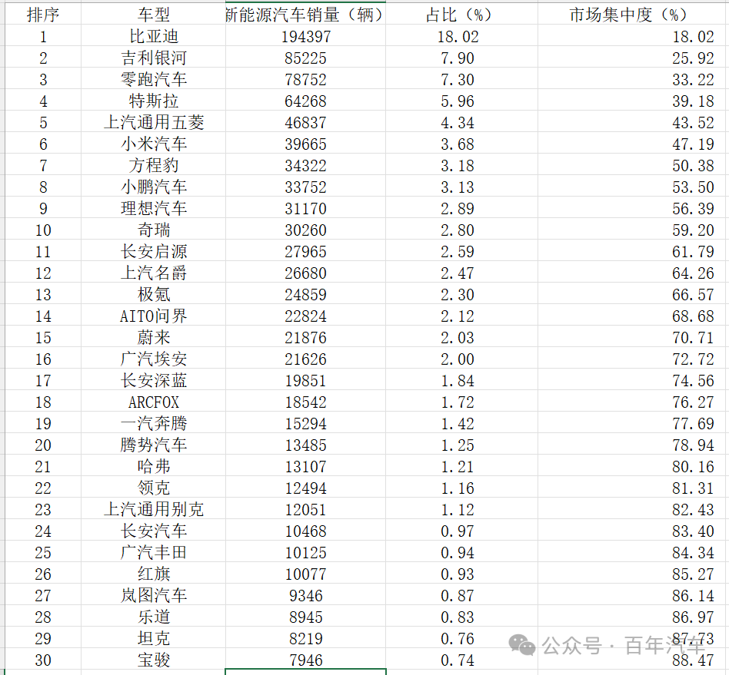Select the AITO问界 cell
Screen dimensions: 729x675
tap(154, 316)
